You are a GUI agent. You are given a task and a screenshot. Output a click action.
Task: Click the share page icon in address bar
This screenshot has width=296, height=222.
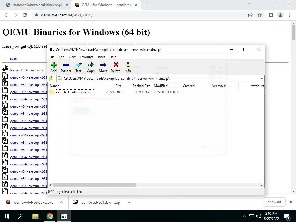click(250, 15)
